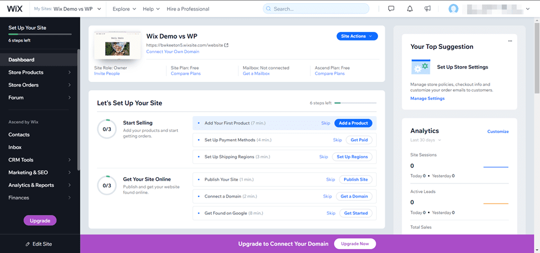Screen dimensions: 540x253
Task: Click the external link icon beside site URL
Action: [x=226, y=45]
